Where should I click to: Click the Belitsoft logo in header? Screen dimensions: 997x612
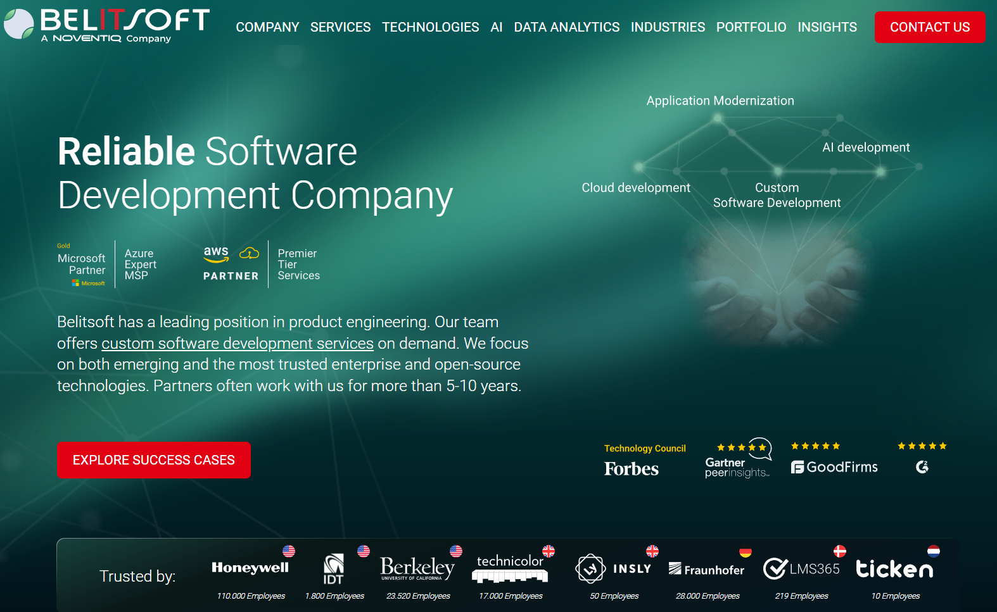(106, 25)
